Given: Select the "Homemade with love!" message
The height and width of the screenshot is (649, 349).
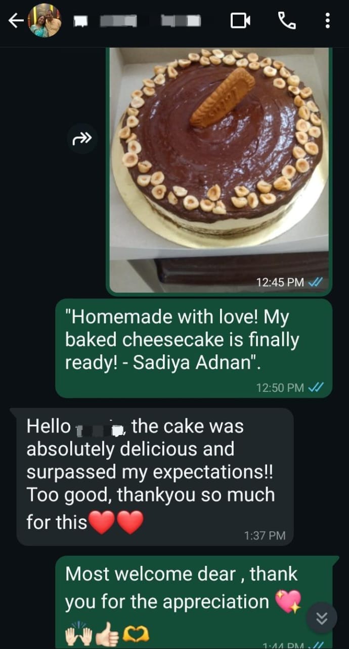Looking at the screenshot, I should coord(194,348).
